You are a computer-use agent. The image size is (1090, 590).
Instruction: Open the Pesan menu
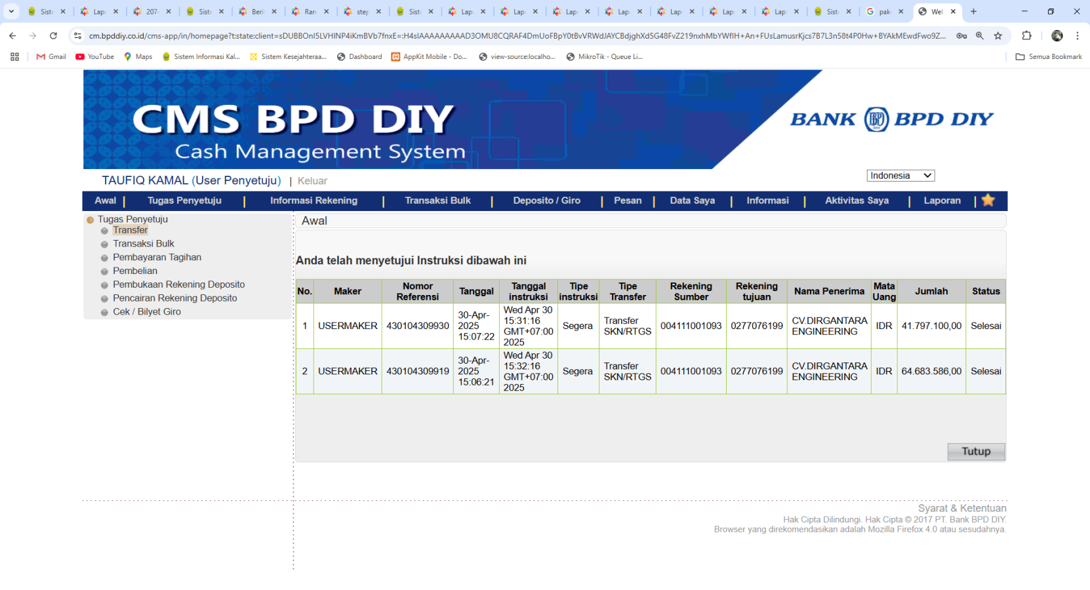tap(628, 201)
